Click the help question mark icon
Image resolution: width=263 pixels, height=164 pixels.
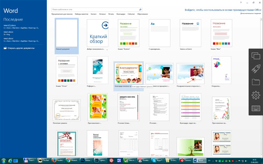pos(241,3)
